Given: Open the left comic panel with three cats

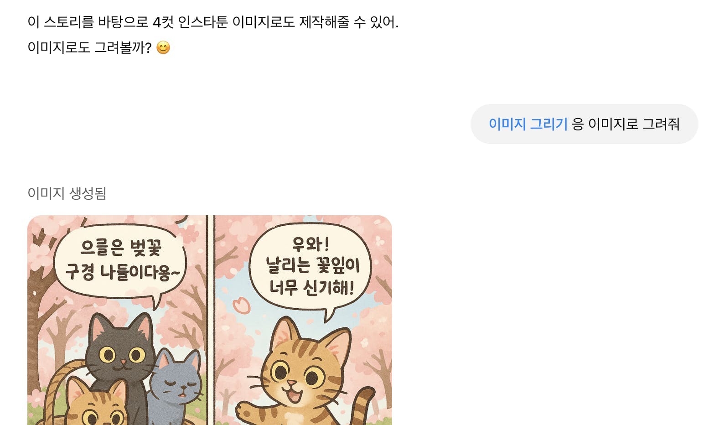Looking at the screenshot, I should click(117, 320).
